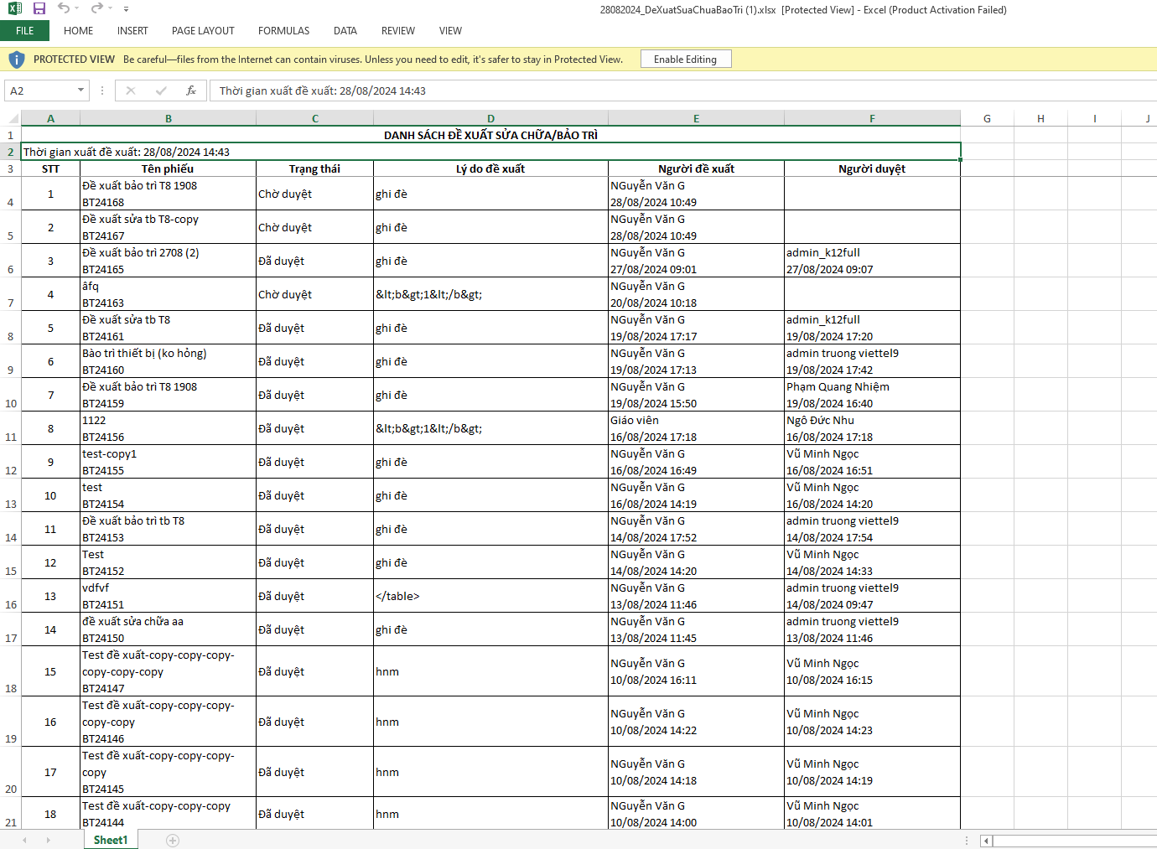Open the REVIEW ribbon tab
The image size is (1157, 849).
[x=397, y=31]
